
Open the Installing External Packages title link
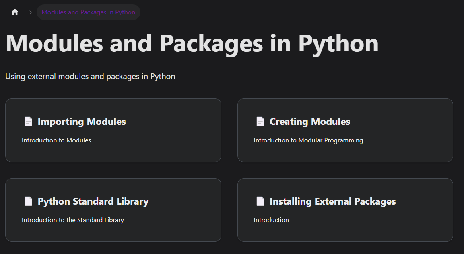point(332,201)
